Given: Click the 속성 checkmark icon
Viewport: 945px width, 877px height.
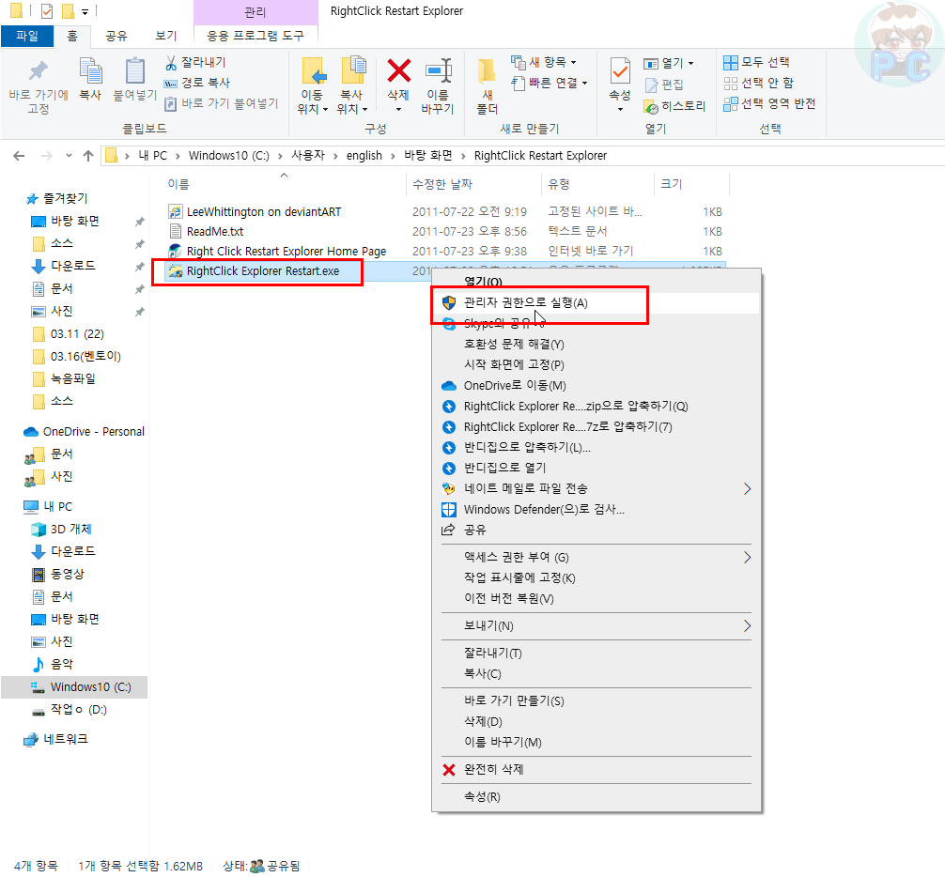Looking at the screenshot, I should (x=620, y=70).
